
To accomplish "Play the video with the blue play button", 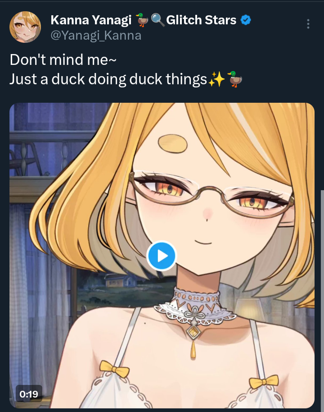I will 162,256.
